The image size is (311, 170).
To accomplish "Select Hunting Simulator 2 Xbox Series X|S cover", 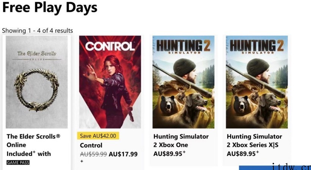I will tap(257, 82).
